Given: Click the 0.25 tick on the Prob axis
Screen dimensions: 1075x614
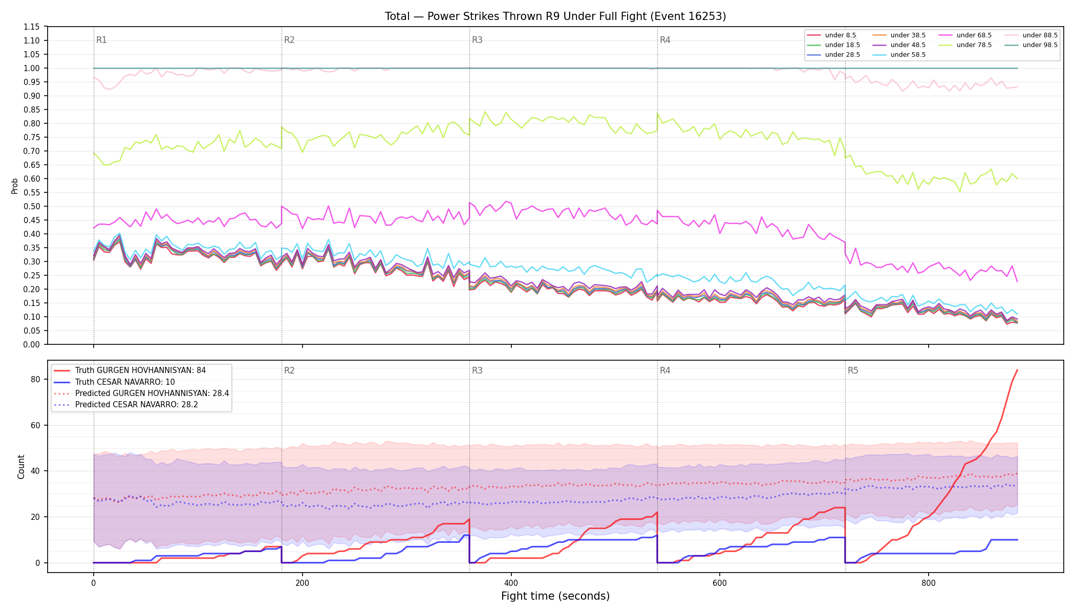Looking at the screenshot, I should 32,275.
